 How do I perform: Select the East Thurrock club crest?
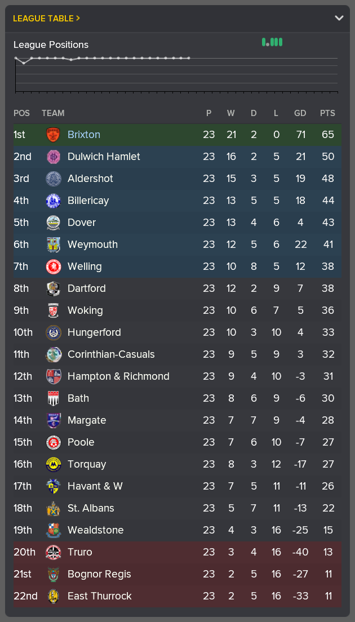click(x=55, y=596)
